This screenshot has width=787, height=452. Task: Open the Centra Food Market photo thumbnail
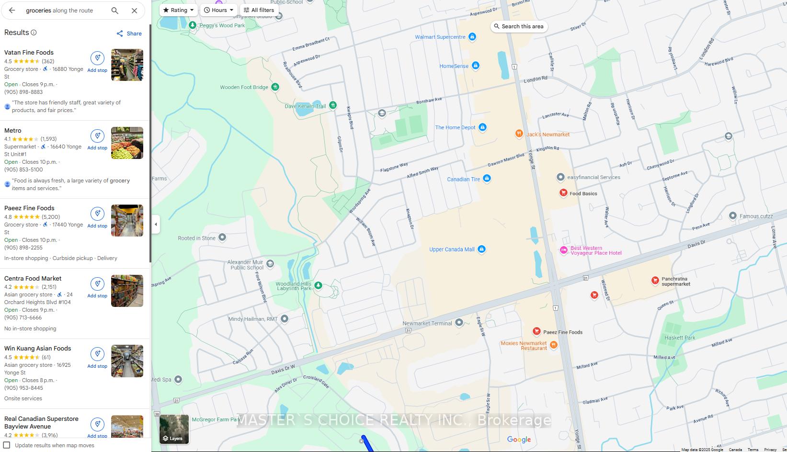coord(127,291)
